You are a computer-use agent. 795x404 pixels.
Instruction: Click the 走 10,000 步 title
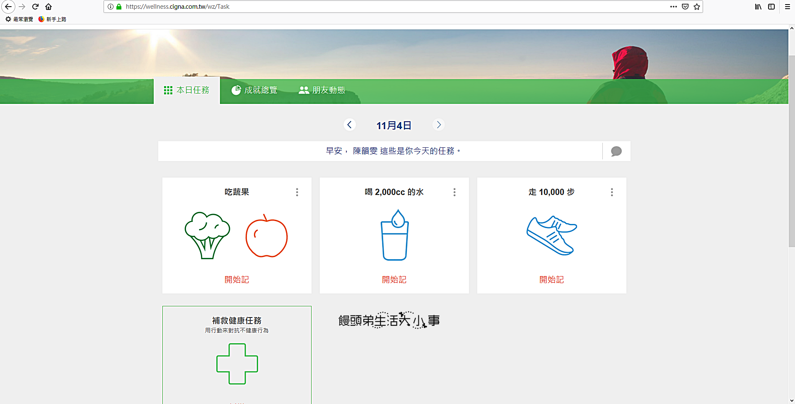[x=552, y=192]
